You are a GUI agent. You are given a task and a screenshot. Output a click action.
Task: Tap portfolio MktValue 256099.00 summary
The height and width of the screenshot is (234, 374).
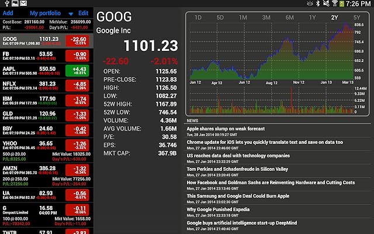pyautogui.click(x=70, y=22)
